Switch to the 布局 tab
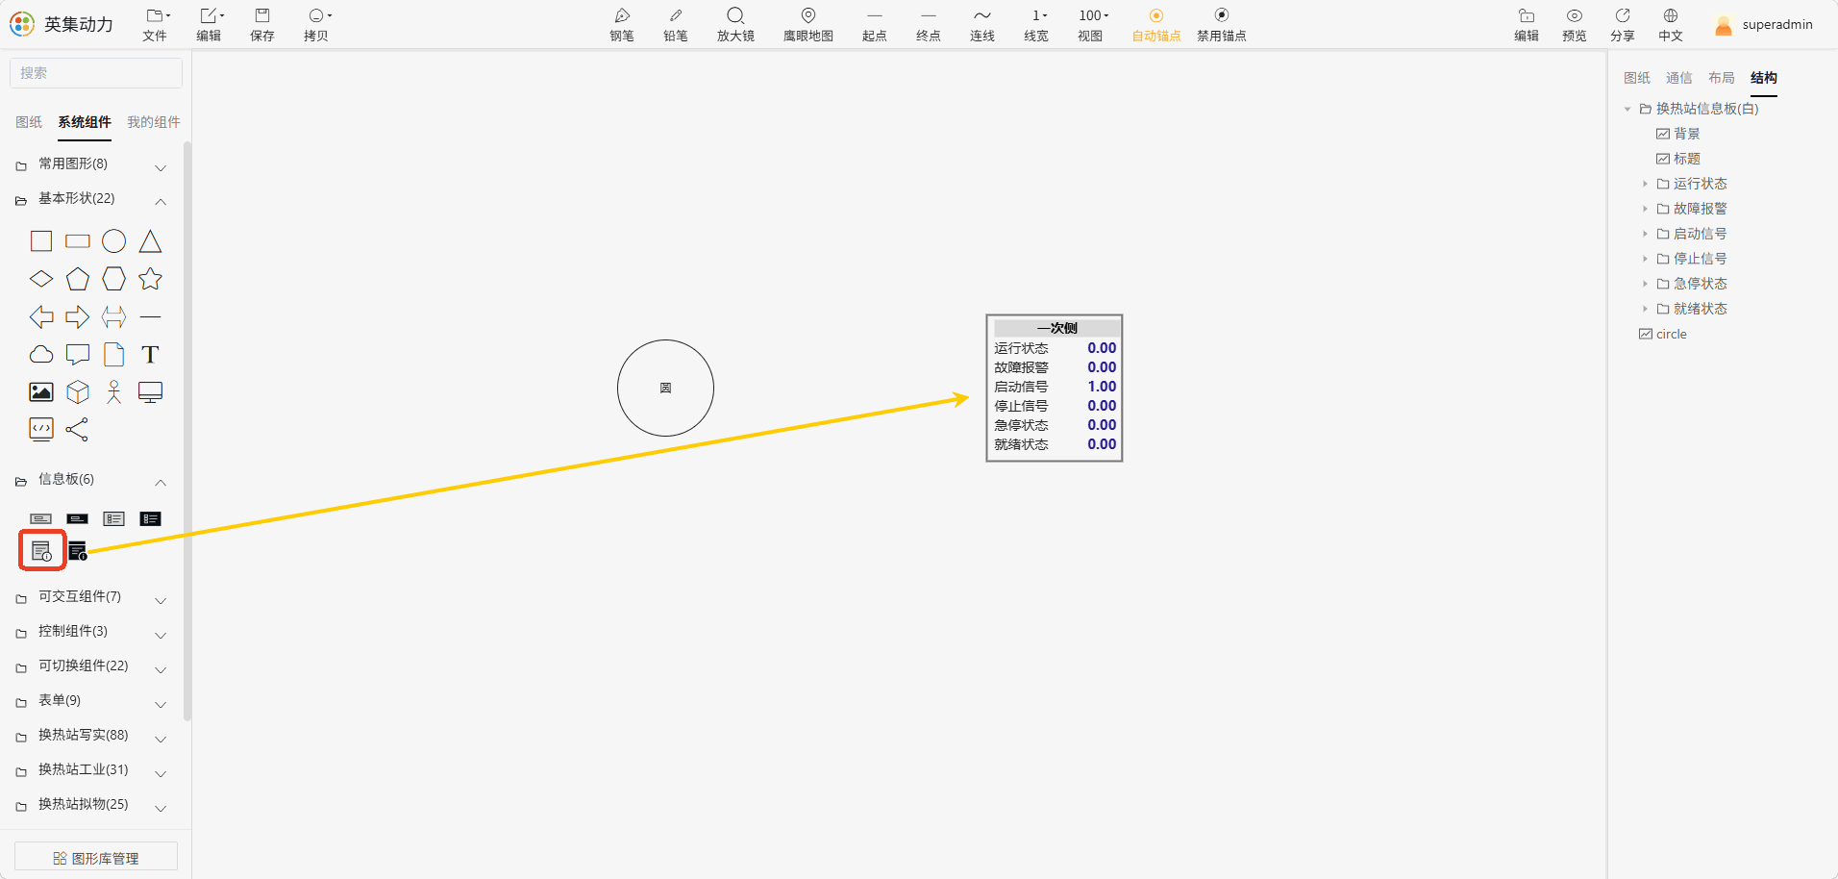Screen dimensions: 1838x879 (1722, 78)
